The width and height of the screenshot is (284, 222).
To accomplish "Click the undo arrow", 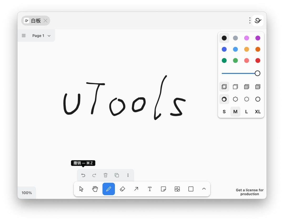I will click(x=83, y=175).
